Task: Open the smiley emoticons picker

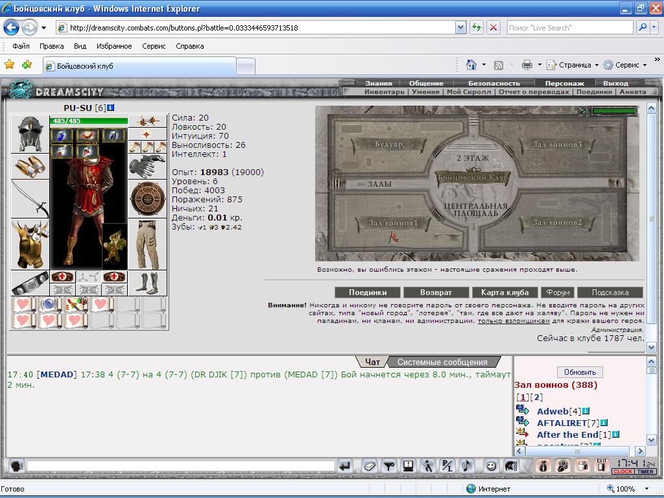Action: (x=492, y=466)
